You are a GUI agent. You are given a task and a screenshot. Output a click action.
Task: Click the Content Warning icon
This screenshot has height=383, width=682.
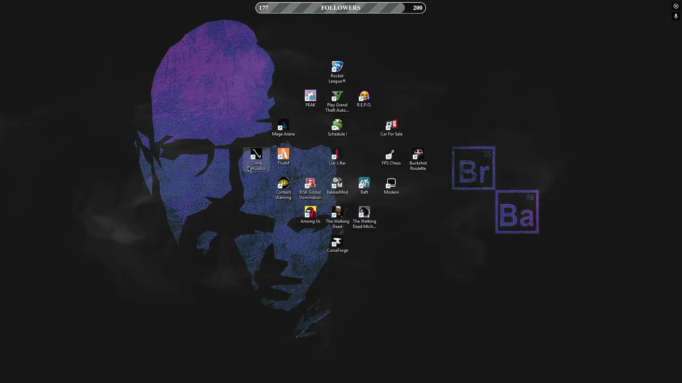click(x=283, y=189)
